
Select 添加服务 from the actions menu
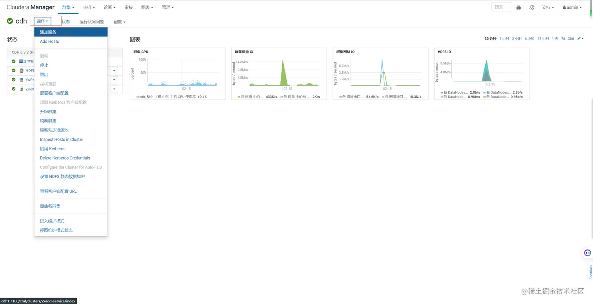tap(71, 32)
